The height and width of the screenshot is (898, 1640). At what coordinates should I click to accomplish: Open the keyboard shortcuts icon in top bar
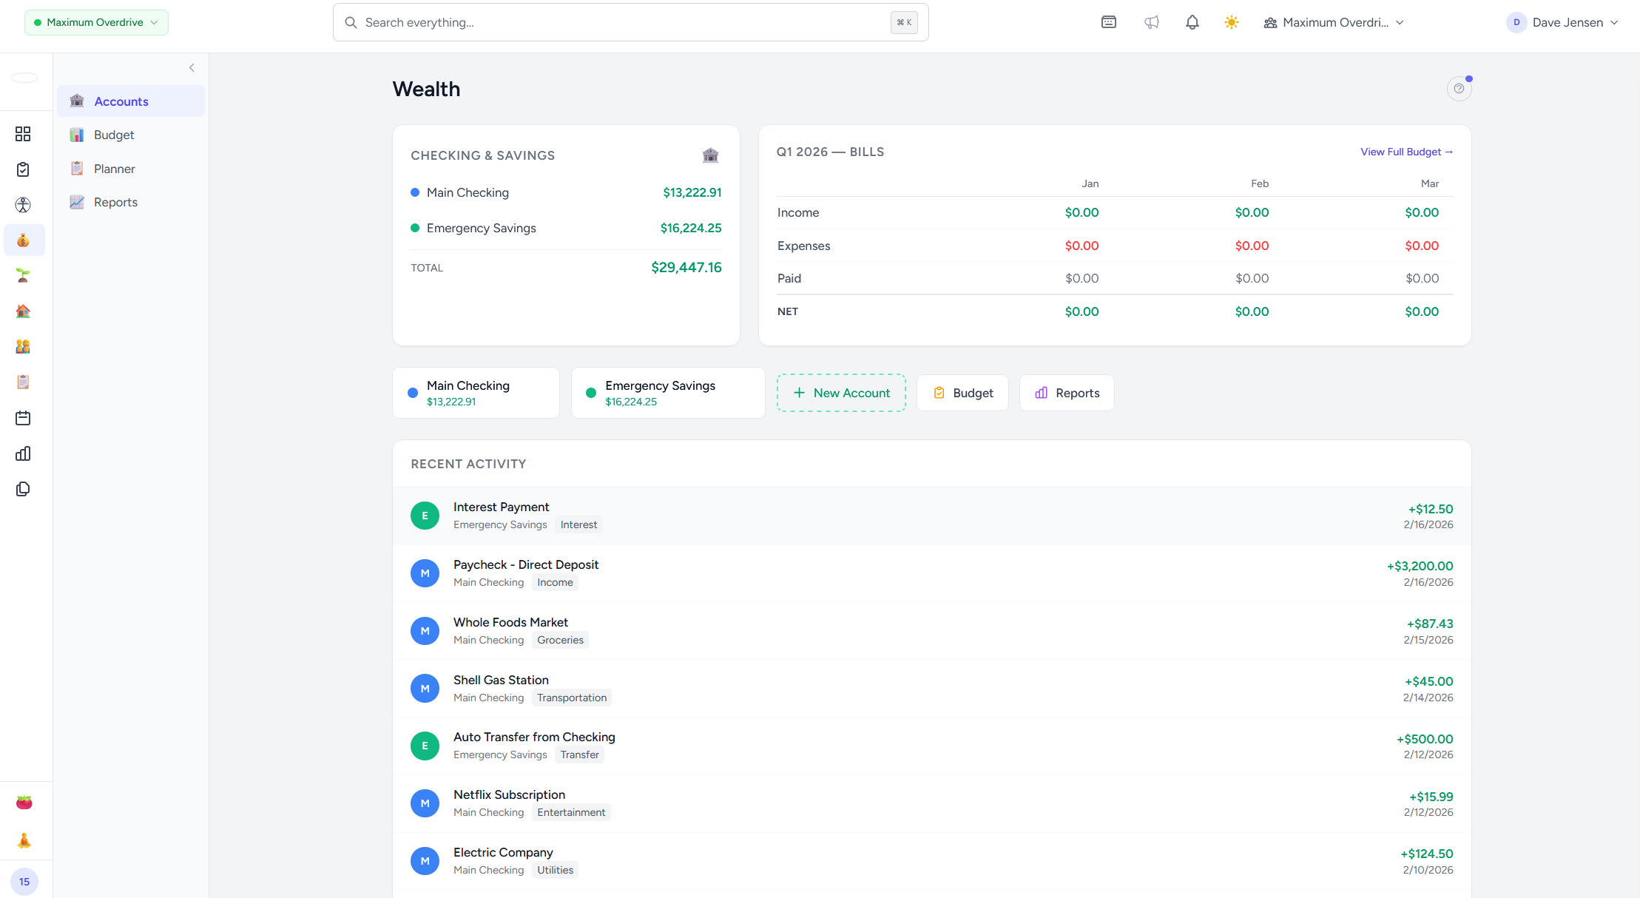coord(1108,22)
